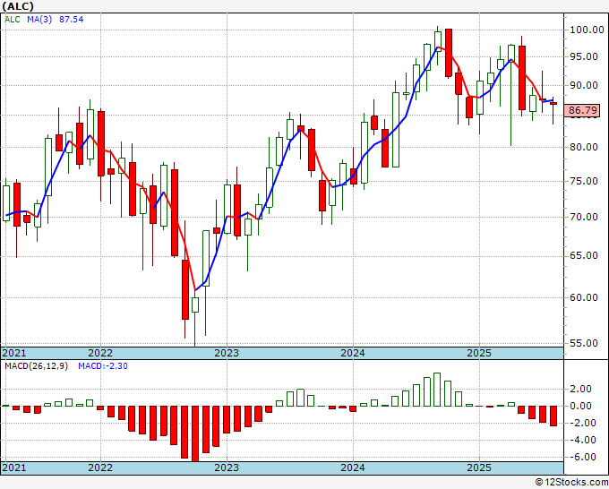Image resolution: width=609 pixels, height=489 pixels.
Task: Click the 70.00 price axis label
Action: click(584, 217)
